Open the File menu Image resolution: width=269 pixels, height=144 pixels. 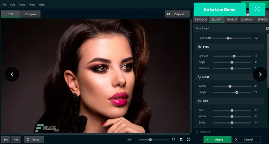[x=4, y=5]
